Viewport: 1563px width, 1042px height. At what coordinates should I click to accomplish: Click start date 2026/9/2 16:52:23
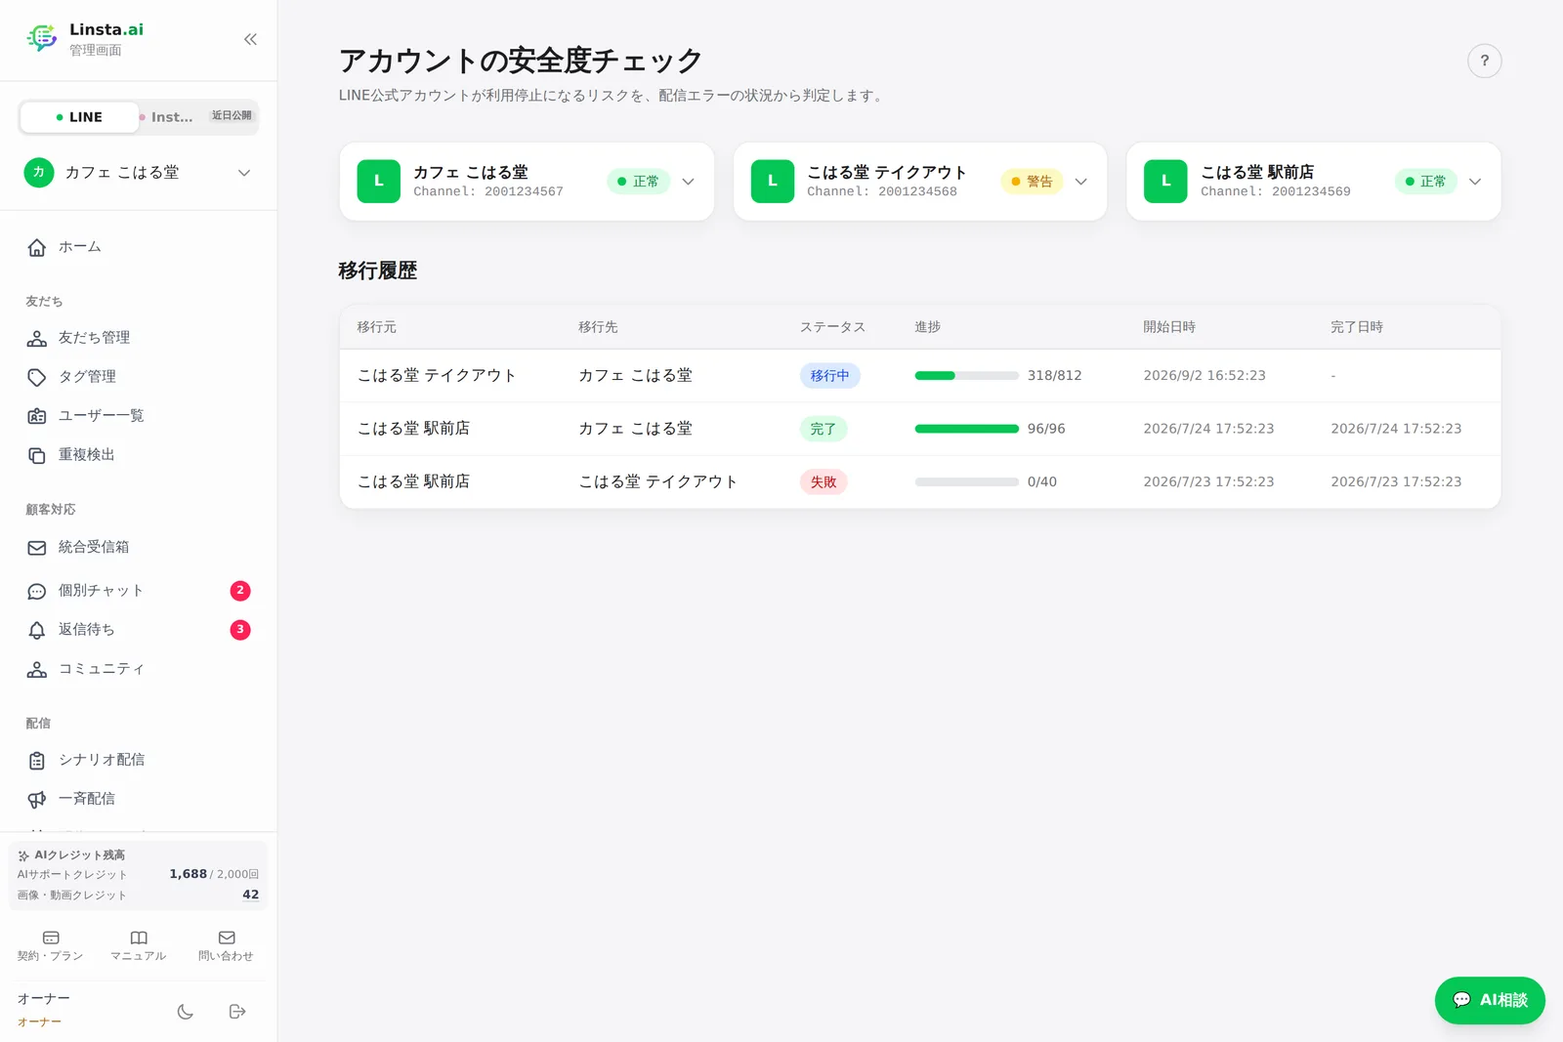click(1204, 376)
